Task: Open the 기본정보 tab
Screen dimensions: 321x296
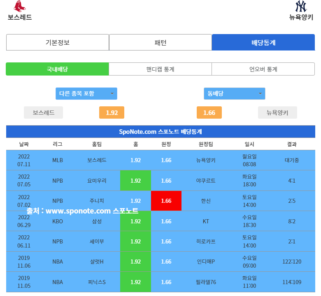Action: tap(58, 42)
